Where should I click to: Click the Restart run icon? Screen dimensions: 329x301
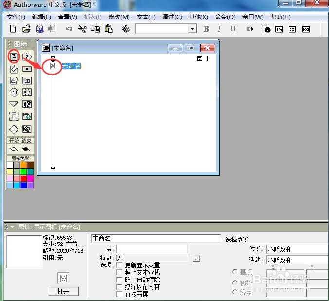tap(250, 29)
